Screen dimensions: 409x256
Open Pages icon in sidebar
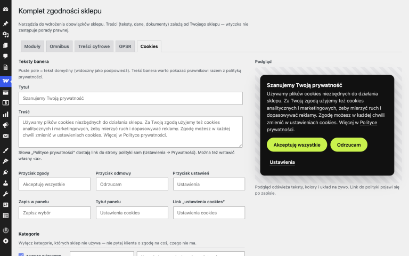tap(5, 45)
